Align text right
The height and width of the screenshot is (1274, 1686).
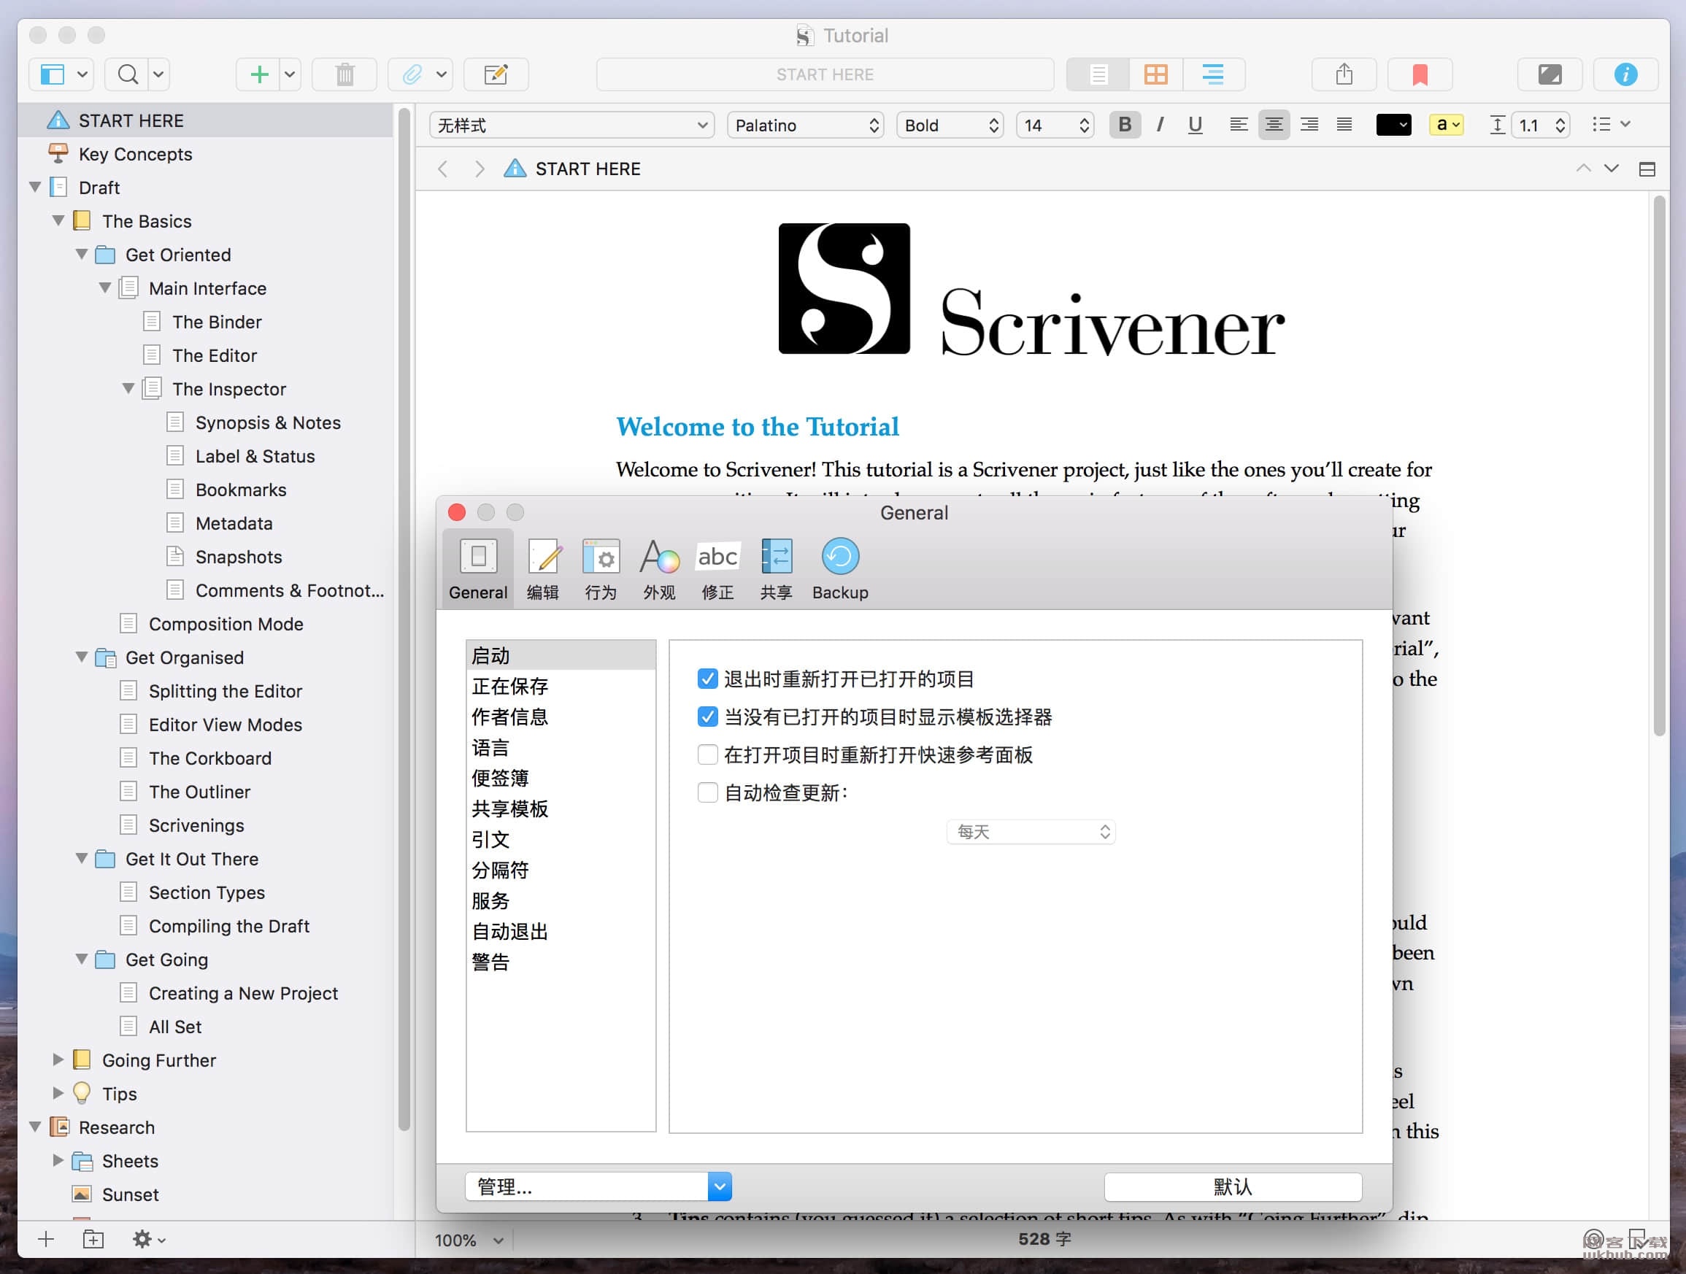[x=1309, y=124]
